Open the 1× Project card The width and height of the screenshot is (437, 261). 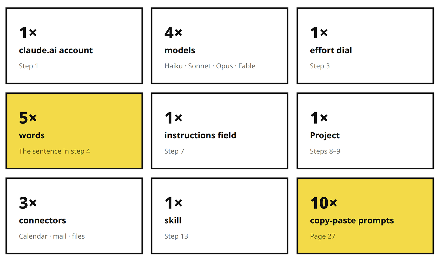[365, 131]
